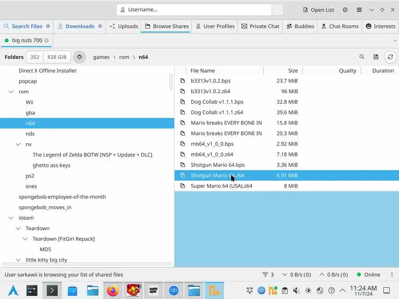Open the terminal taskbar icon

[52, 290]
